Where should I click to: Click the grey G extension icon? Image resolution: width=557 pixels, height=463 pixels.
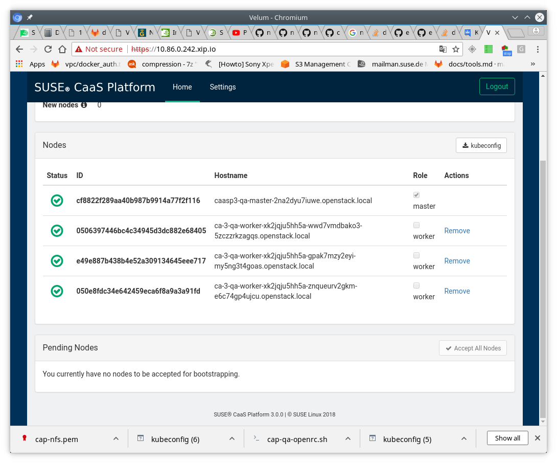(521, 49)
